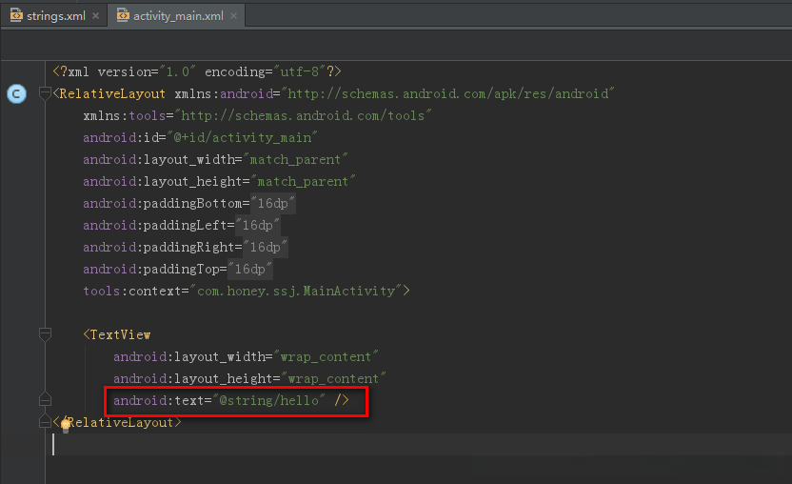
Task: Click the paddingLeft 16dp value
Action: click(258, 225)
